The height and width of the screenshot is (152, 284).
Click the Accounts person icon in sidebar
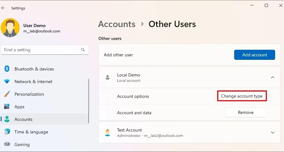(7, 119)
